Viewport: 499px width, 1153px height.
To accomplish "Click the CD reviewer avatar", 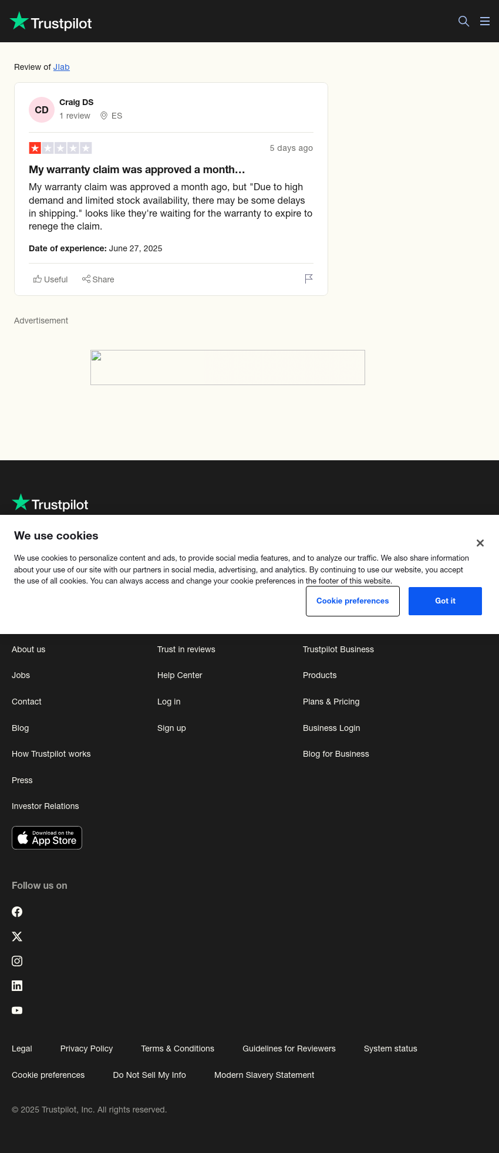I will point(42,110).
